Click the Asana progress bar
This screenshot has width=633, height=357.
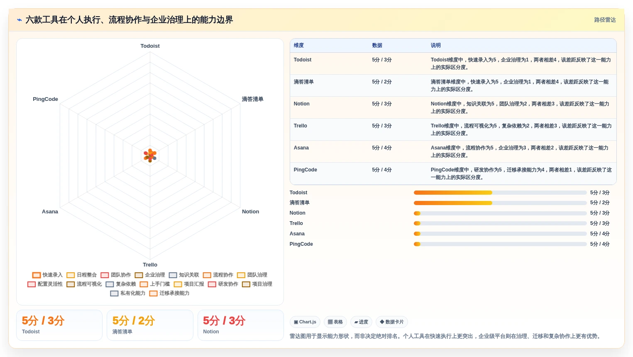click(x=500, y=234)
